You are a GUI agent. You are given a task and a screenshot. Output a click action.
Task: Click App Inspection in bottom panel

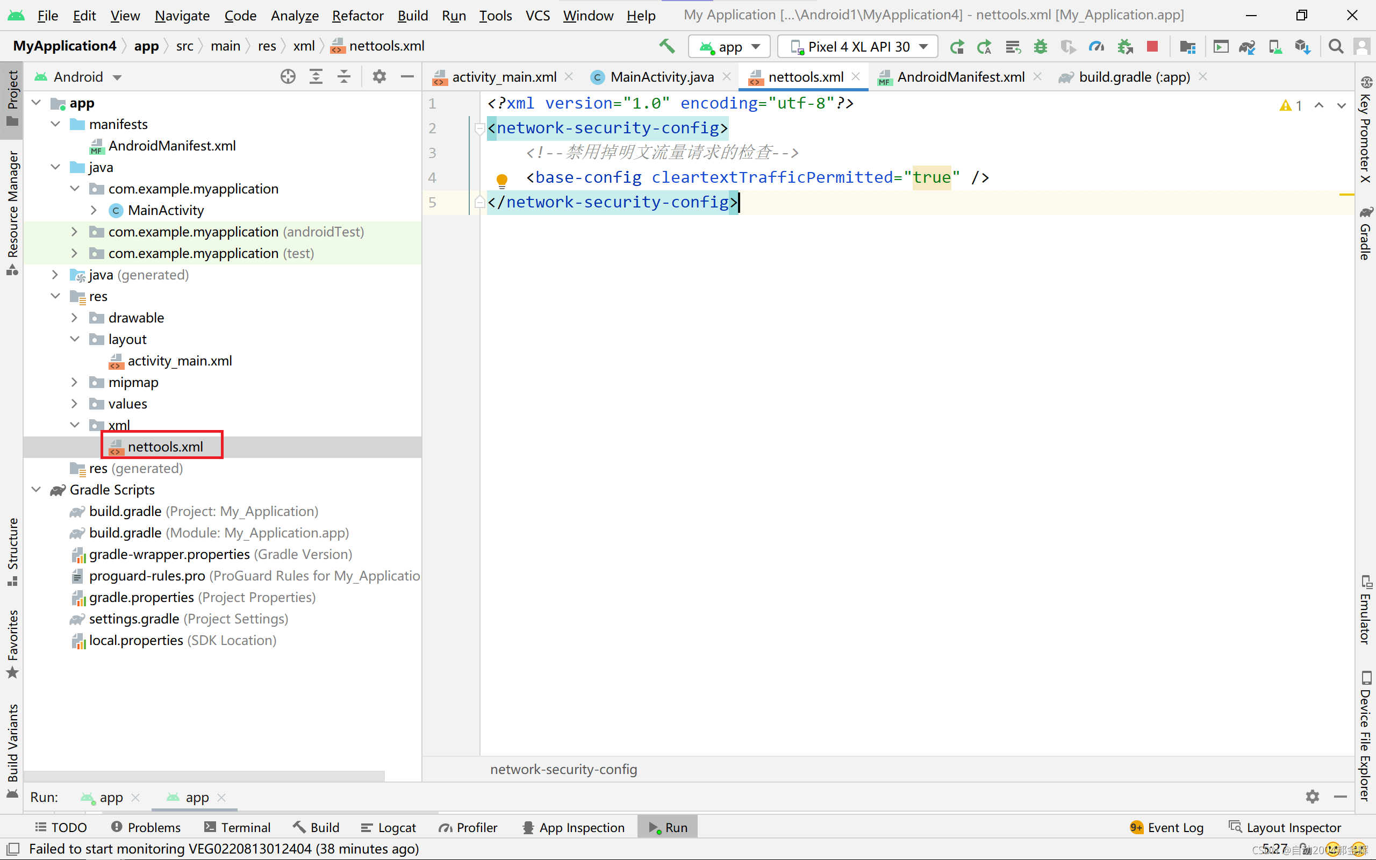pyautogui.click(x=572, y=827)
